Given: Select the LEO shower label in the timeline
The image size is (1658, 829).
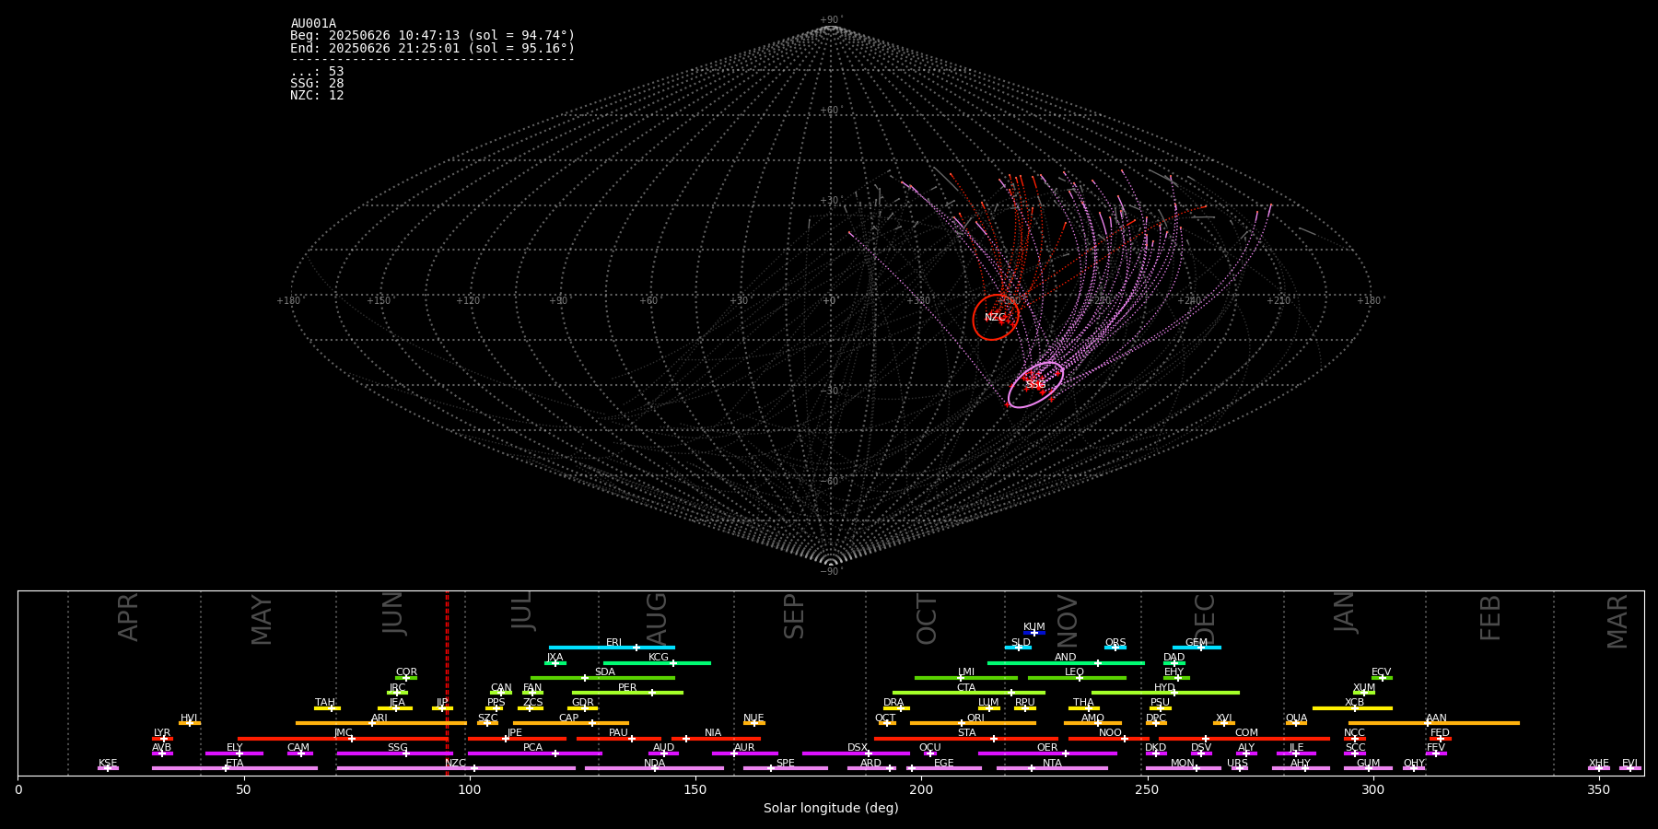Looking at the screenshot, I should click(x=1074, y=672).
